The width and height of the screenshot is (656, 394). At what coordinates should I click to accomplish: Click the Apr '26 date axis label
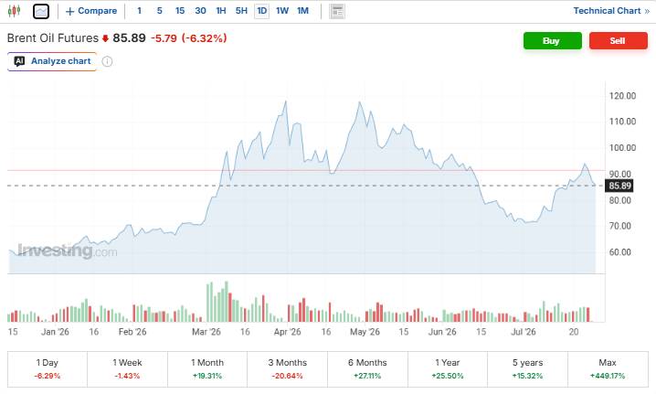tap(288, 332)
